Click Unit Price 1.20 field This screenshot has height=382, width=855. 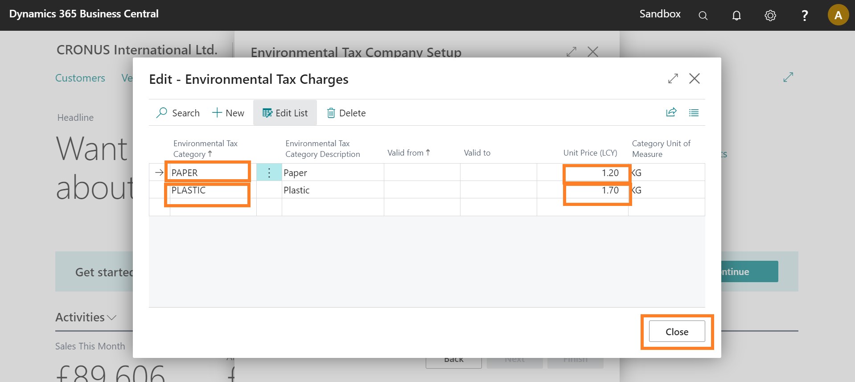pos(596,173)
